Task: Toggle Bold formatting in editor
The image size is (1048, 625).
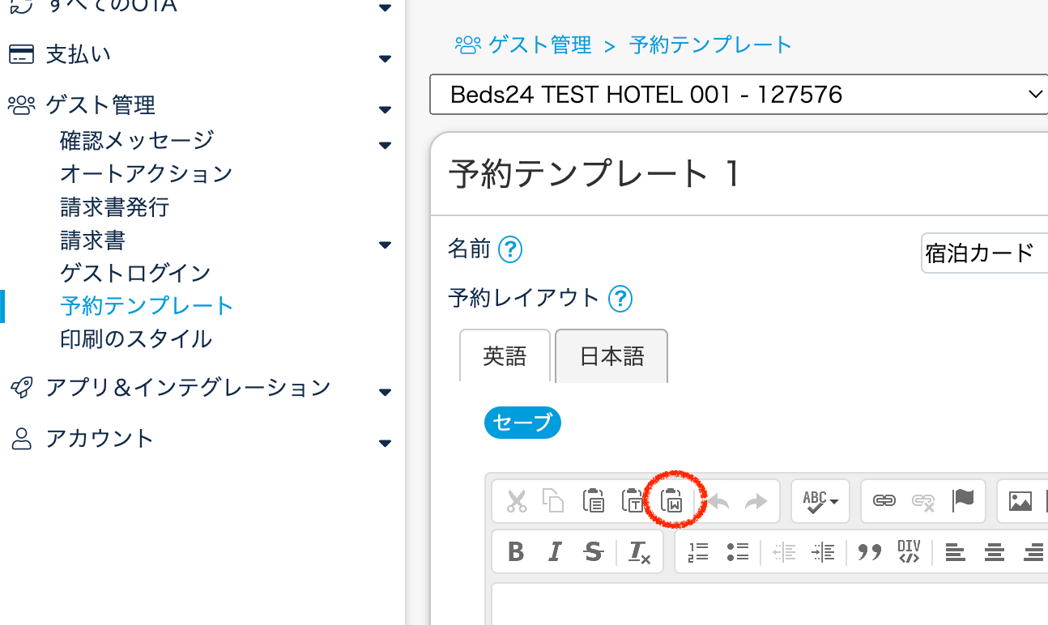Action: tap(516, 552)
